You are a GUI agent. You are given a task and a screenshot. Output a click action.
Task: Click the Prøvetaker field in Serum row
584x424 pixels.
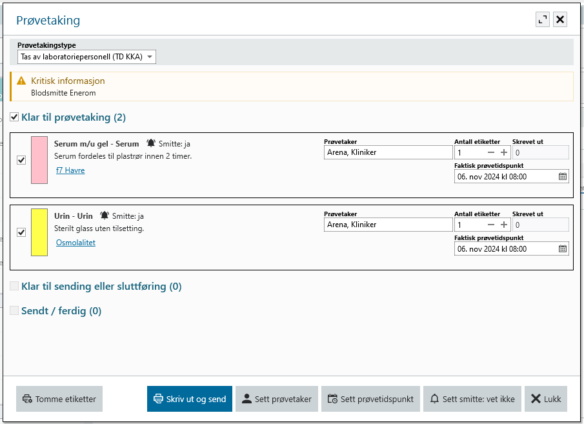click(388, 152)
